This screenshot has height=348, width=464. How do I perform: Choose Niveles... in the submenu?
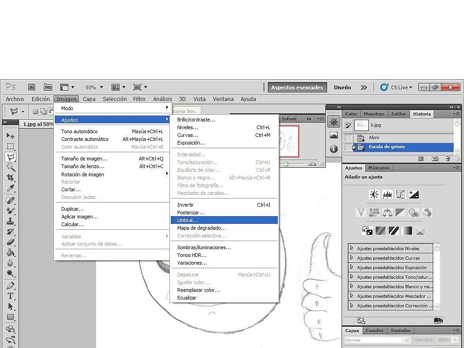pos(224,127)
